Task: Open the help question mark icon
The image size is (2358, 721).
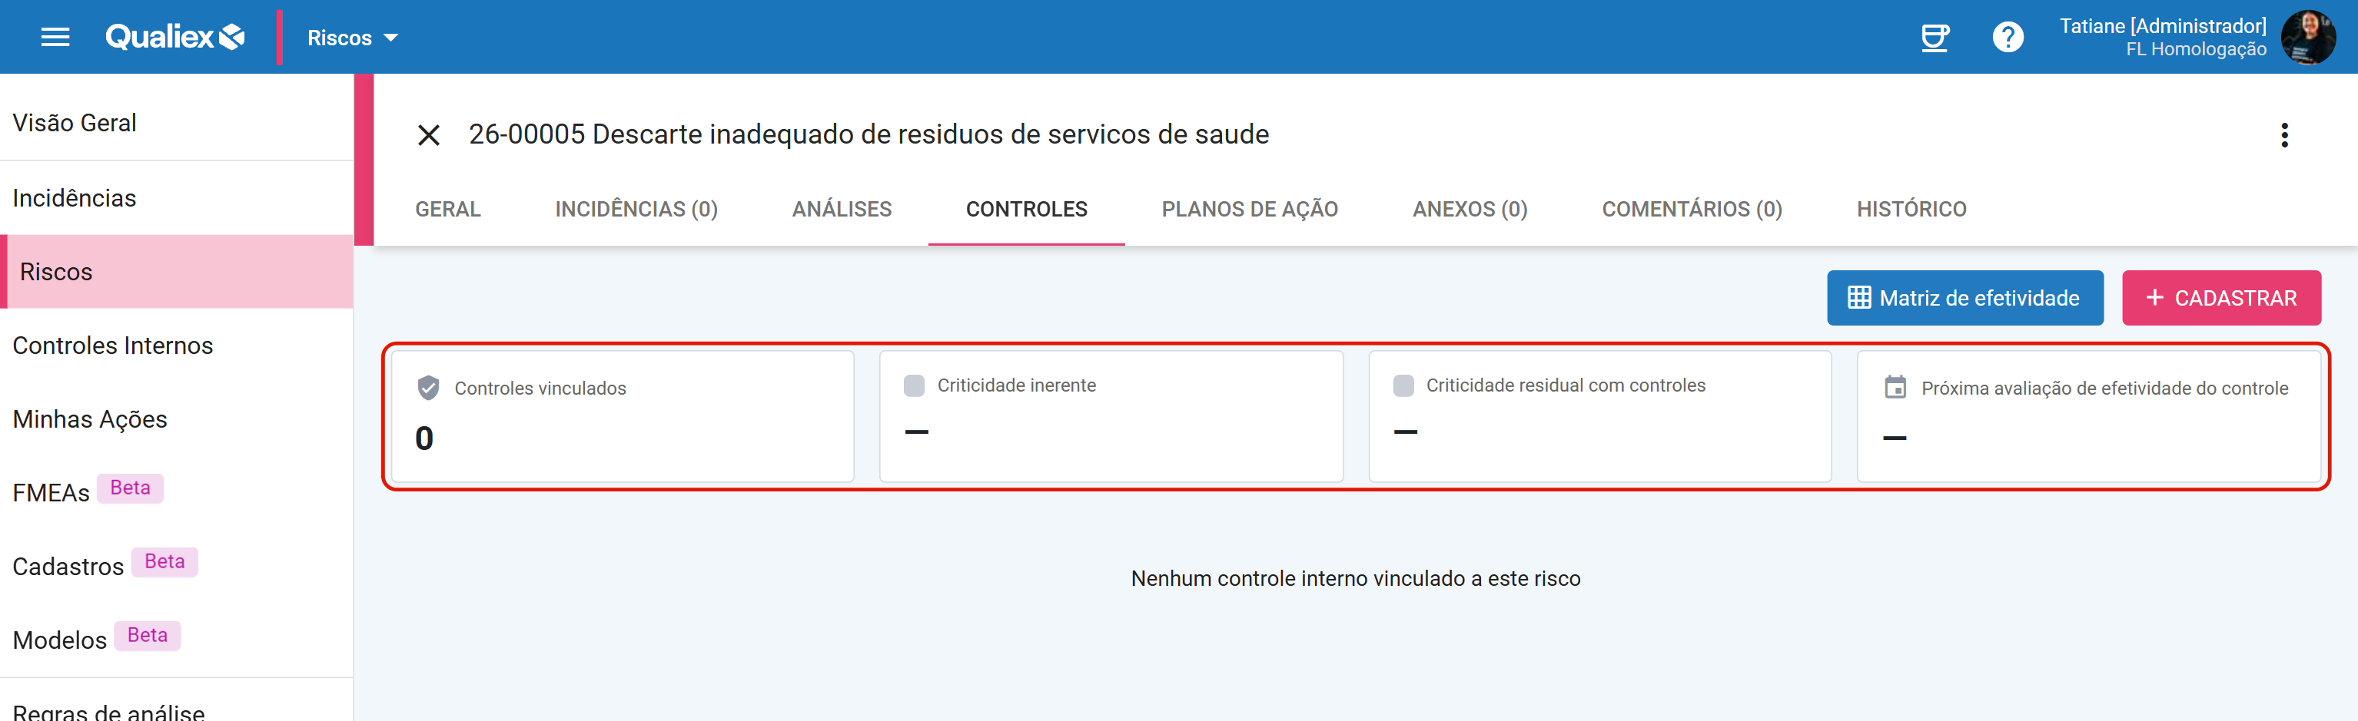Action: click(2008, 38)
